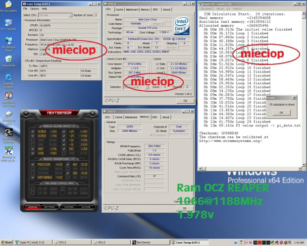Viewport: 307px width, 246px height.
Task: Switch to Super PI in the taskbar
Action: coord(33,243)
